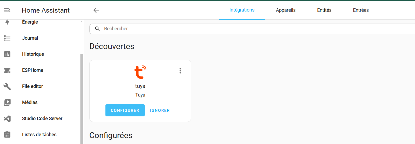Go back using the arrow icon

pos(96,10)
